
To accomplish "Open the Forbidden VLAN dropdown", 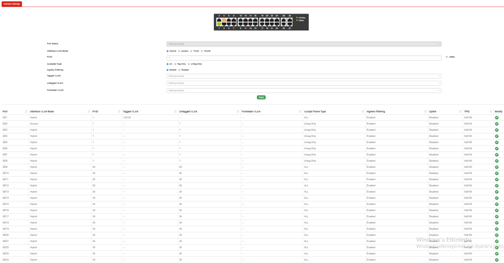I will 304,91.
